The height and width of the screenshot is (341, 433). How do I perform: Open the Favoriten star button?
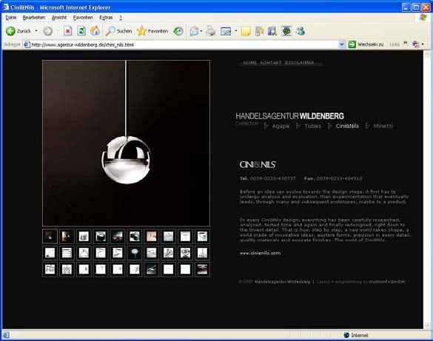click(x=152, y=31)
